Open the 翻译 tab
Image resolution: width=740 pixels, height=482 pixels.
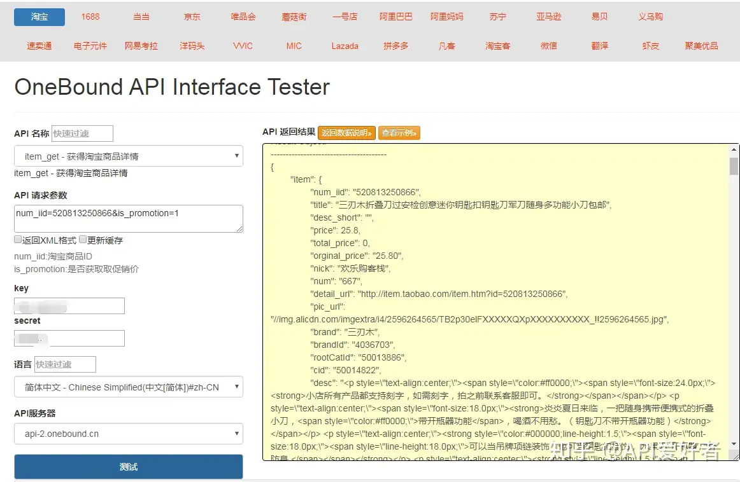click(x=600, y=46)
